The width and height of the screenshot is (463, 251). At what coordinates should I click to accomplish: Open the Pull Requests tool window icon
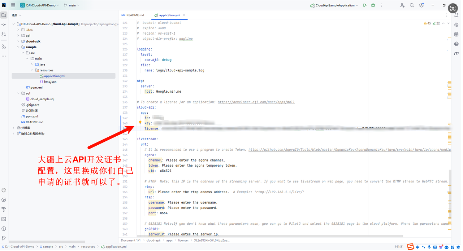[x=4, y=34]
